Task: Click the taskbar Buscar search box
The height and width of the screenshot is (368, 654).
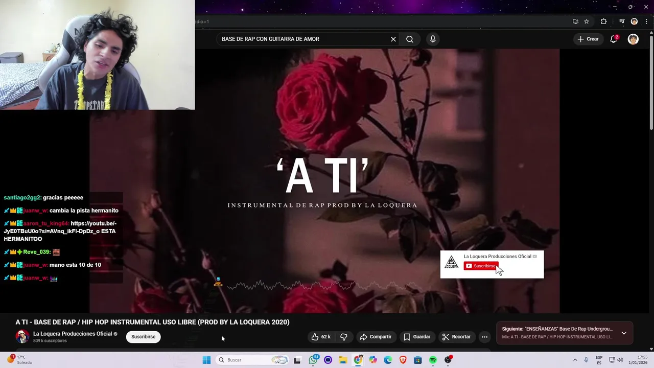Action: point(253,360)
